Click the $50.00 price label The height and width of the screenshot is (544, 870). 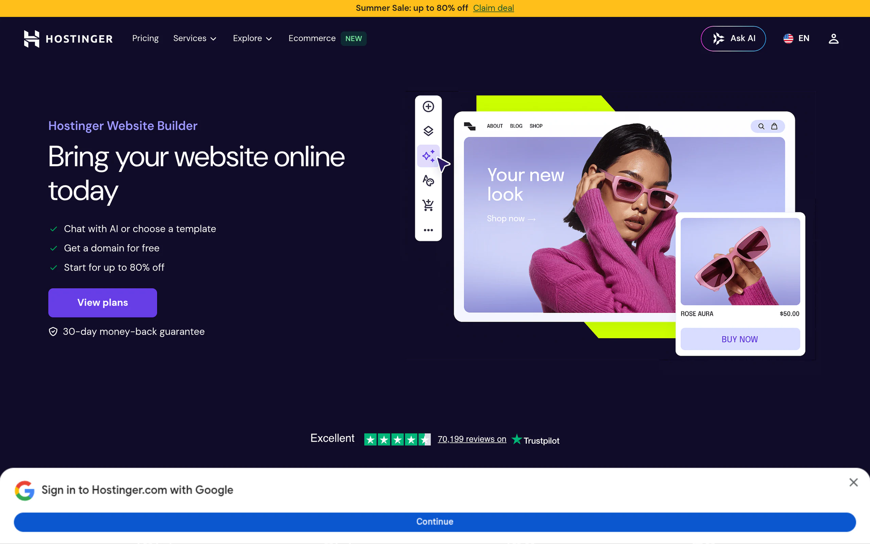point(789,314)
